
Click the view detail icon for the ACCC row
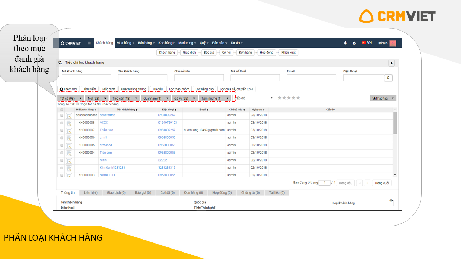coord(69,123)
